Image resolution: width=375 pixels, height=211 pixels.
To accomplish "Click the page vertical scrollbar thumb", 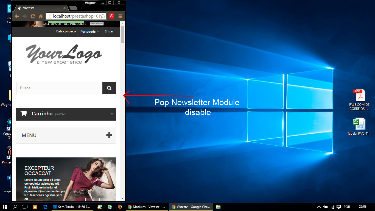I will coord(122,34).
